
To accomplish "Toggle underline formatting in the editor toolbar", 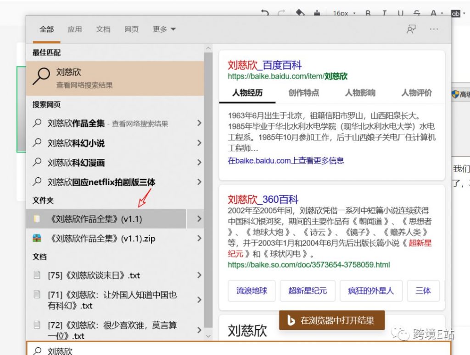I will pyautogui.click(x=400, y=13).
